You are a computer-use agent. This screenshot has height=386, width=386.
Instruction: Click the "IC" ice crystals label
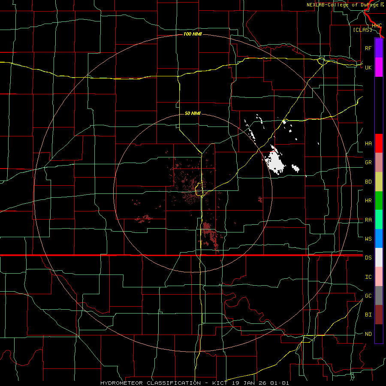click(x=368, y=277)
